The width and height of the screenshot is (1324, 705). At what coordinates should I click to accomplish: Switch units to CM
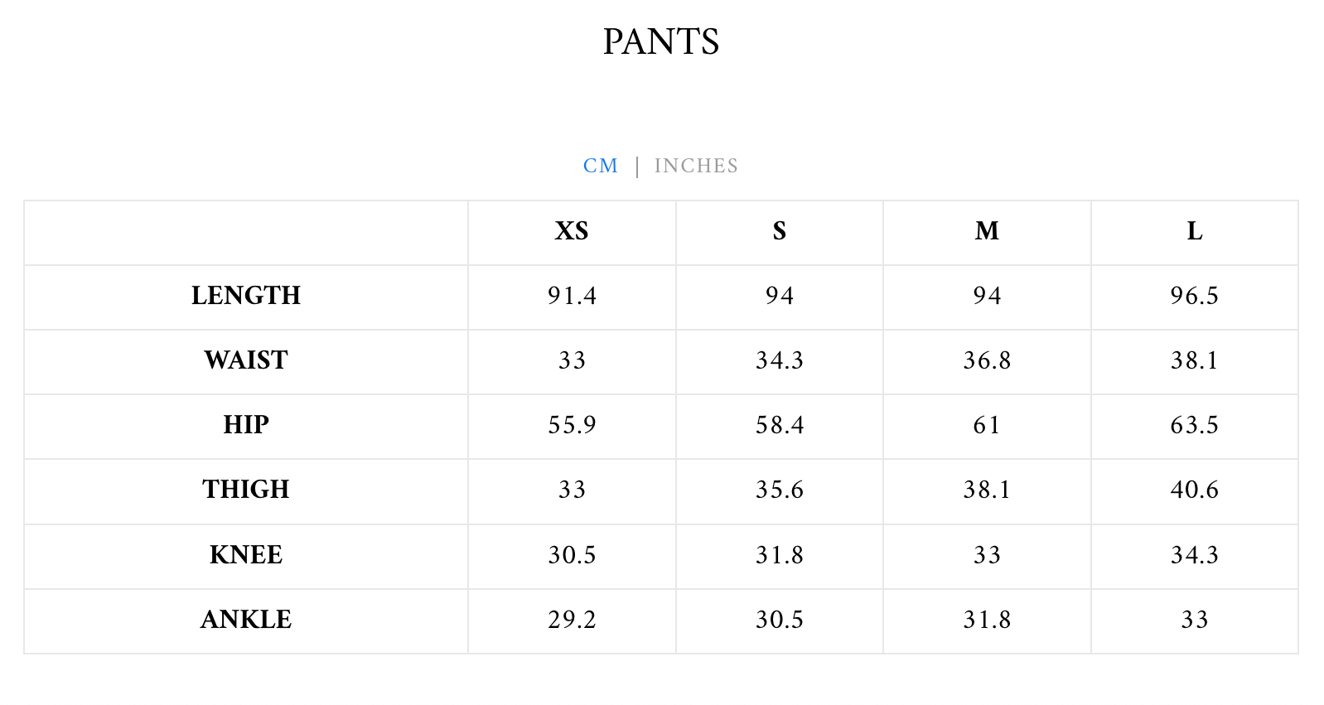(x=601, y=166)
